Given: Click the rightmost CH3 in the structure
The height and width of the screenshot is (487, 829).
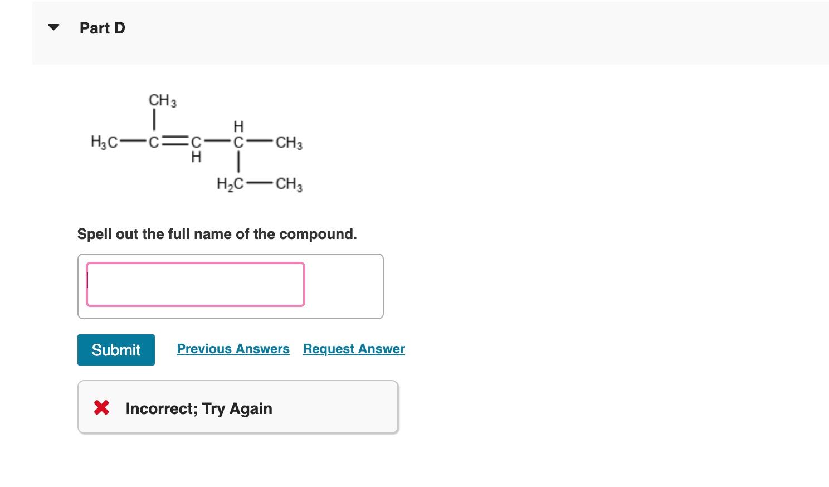Looking at the screenshot, I should [x=289, y=142].
